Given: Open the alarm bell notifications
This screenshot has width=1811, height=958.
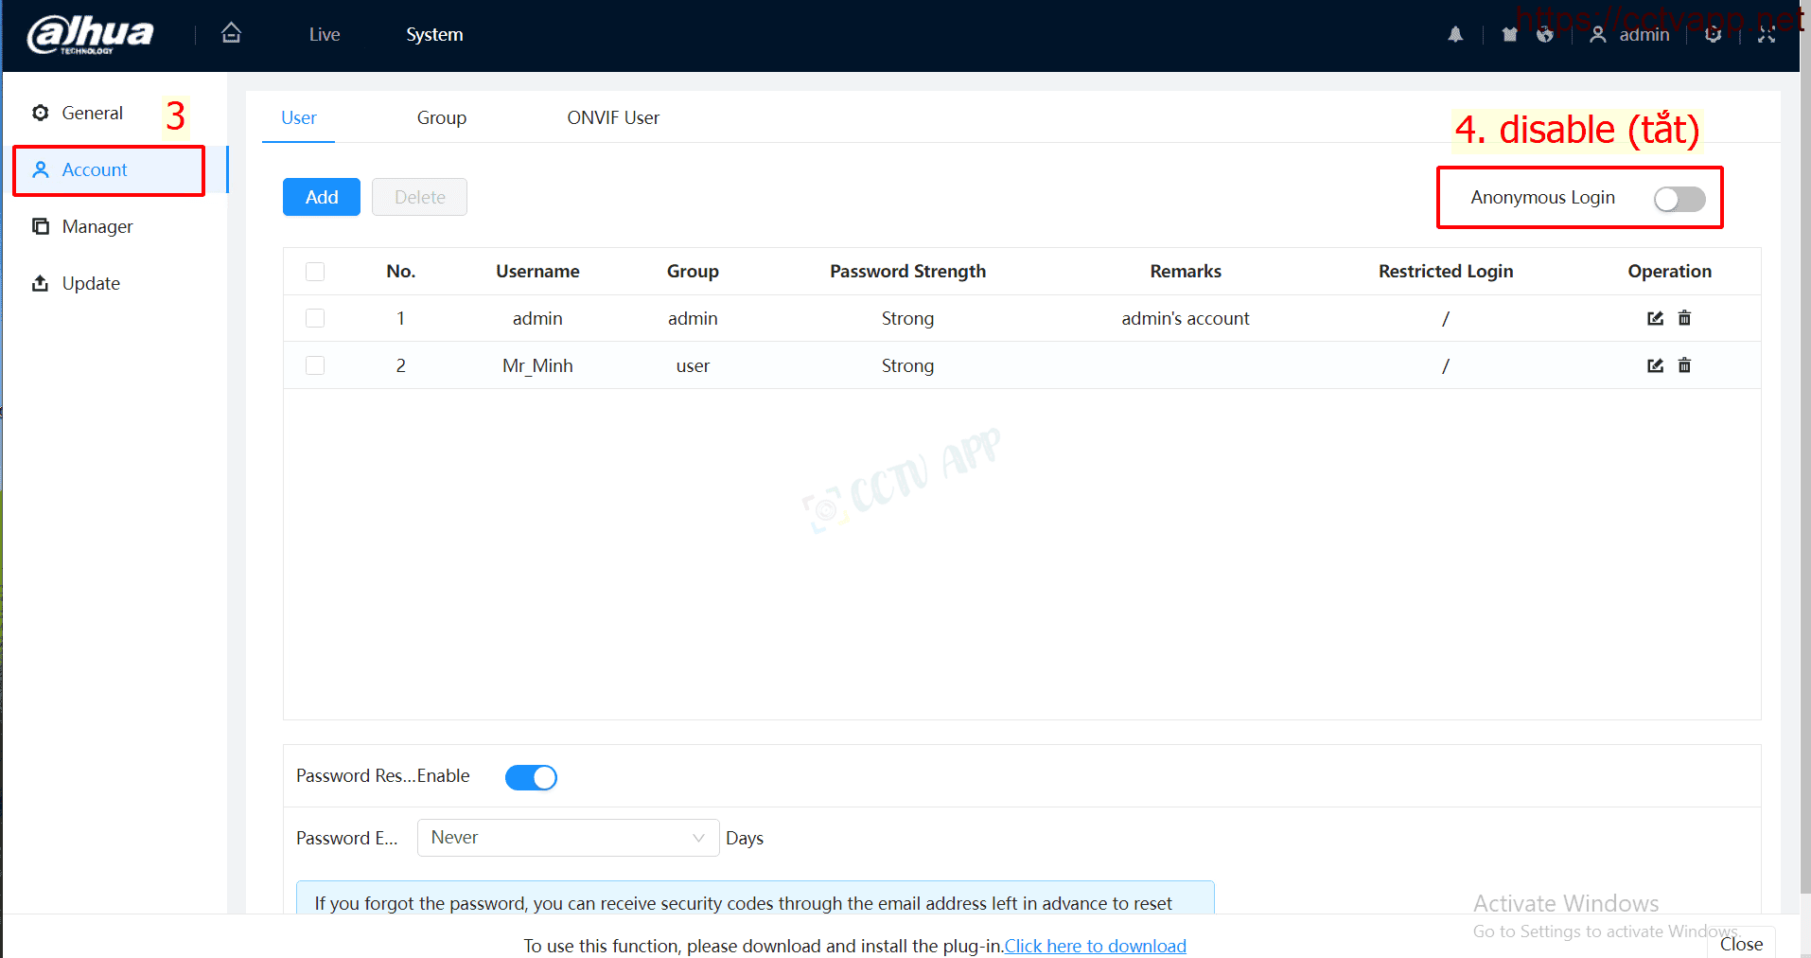Looking at the screenshot, I should [1455, 35].
